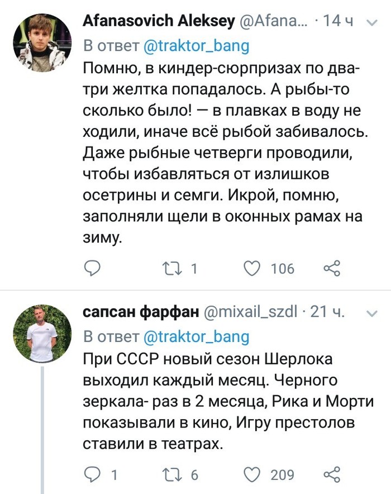Viewport: 391px width, 494px height.
Task: Like сапсан фарфан's tweet with 209 likes
Action: pos(254,475)
